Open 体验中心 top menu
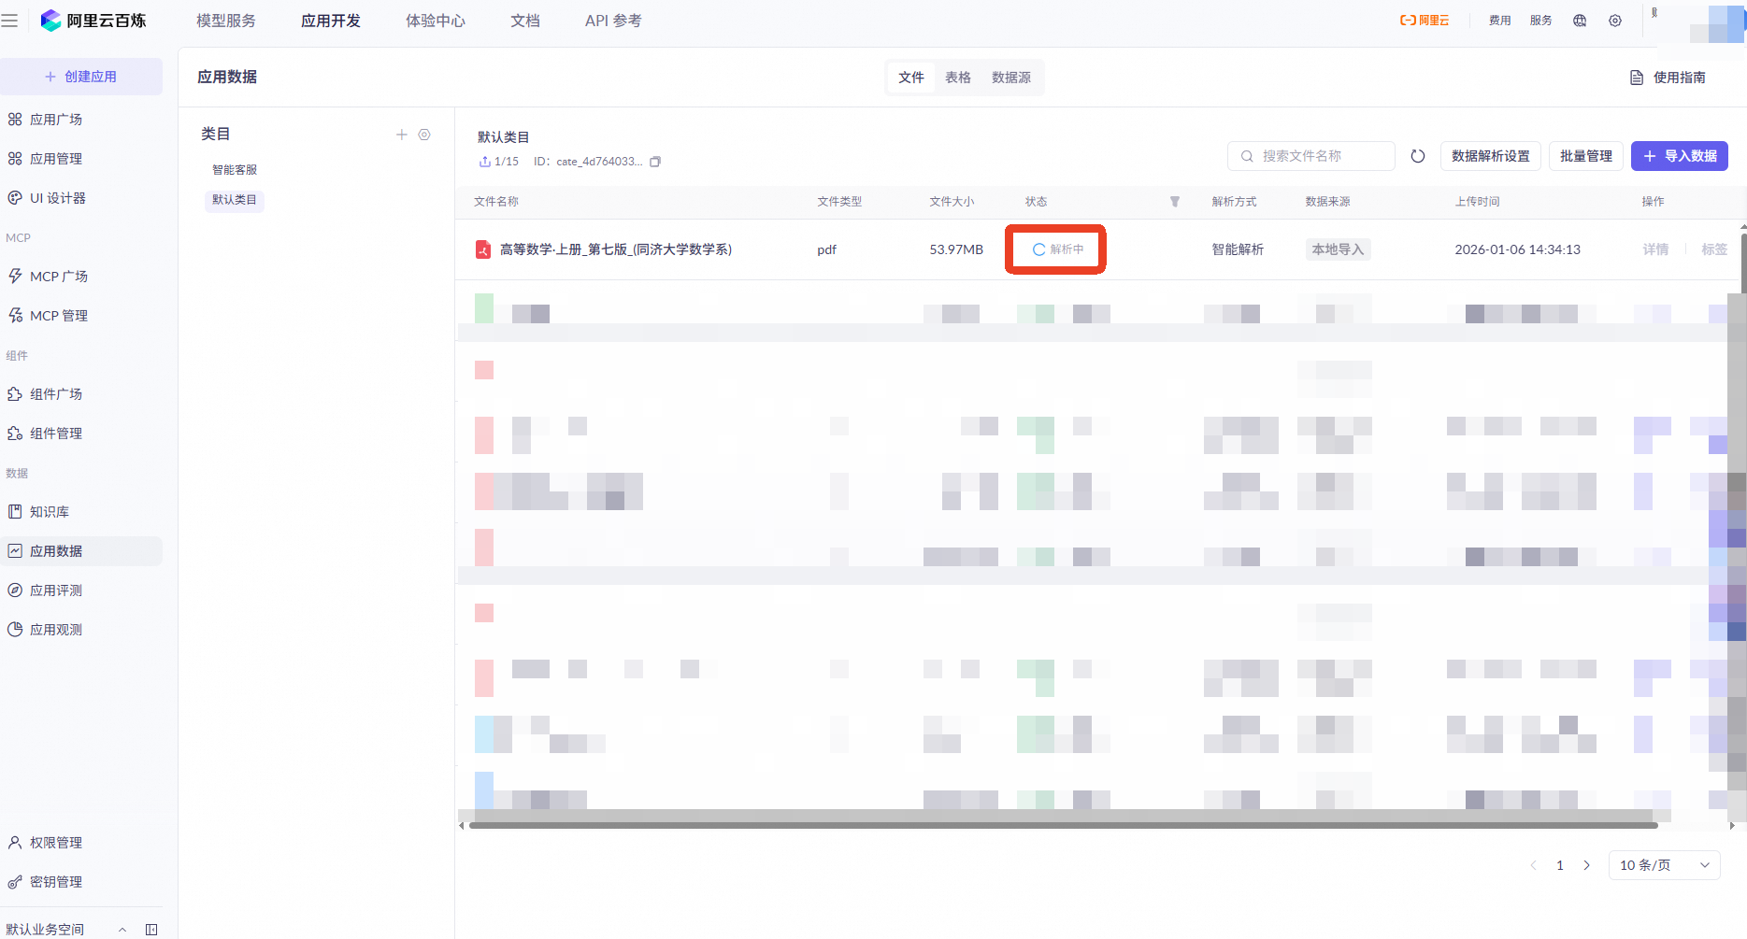 pos(436,21)
